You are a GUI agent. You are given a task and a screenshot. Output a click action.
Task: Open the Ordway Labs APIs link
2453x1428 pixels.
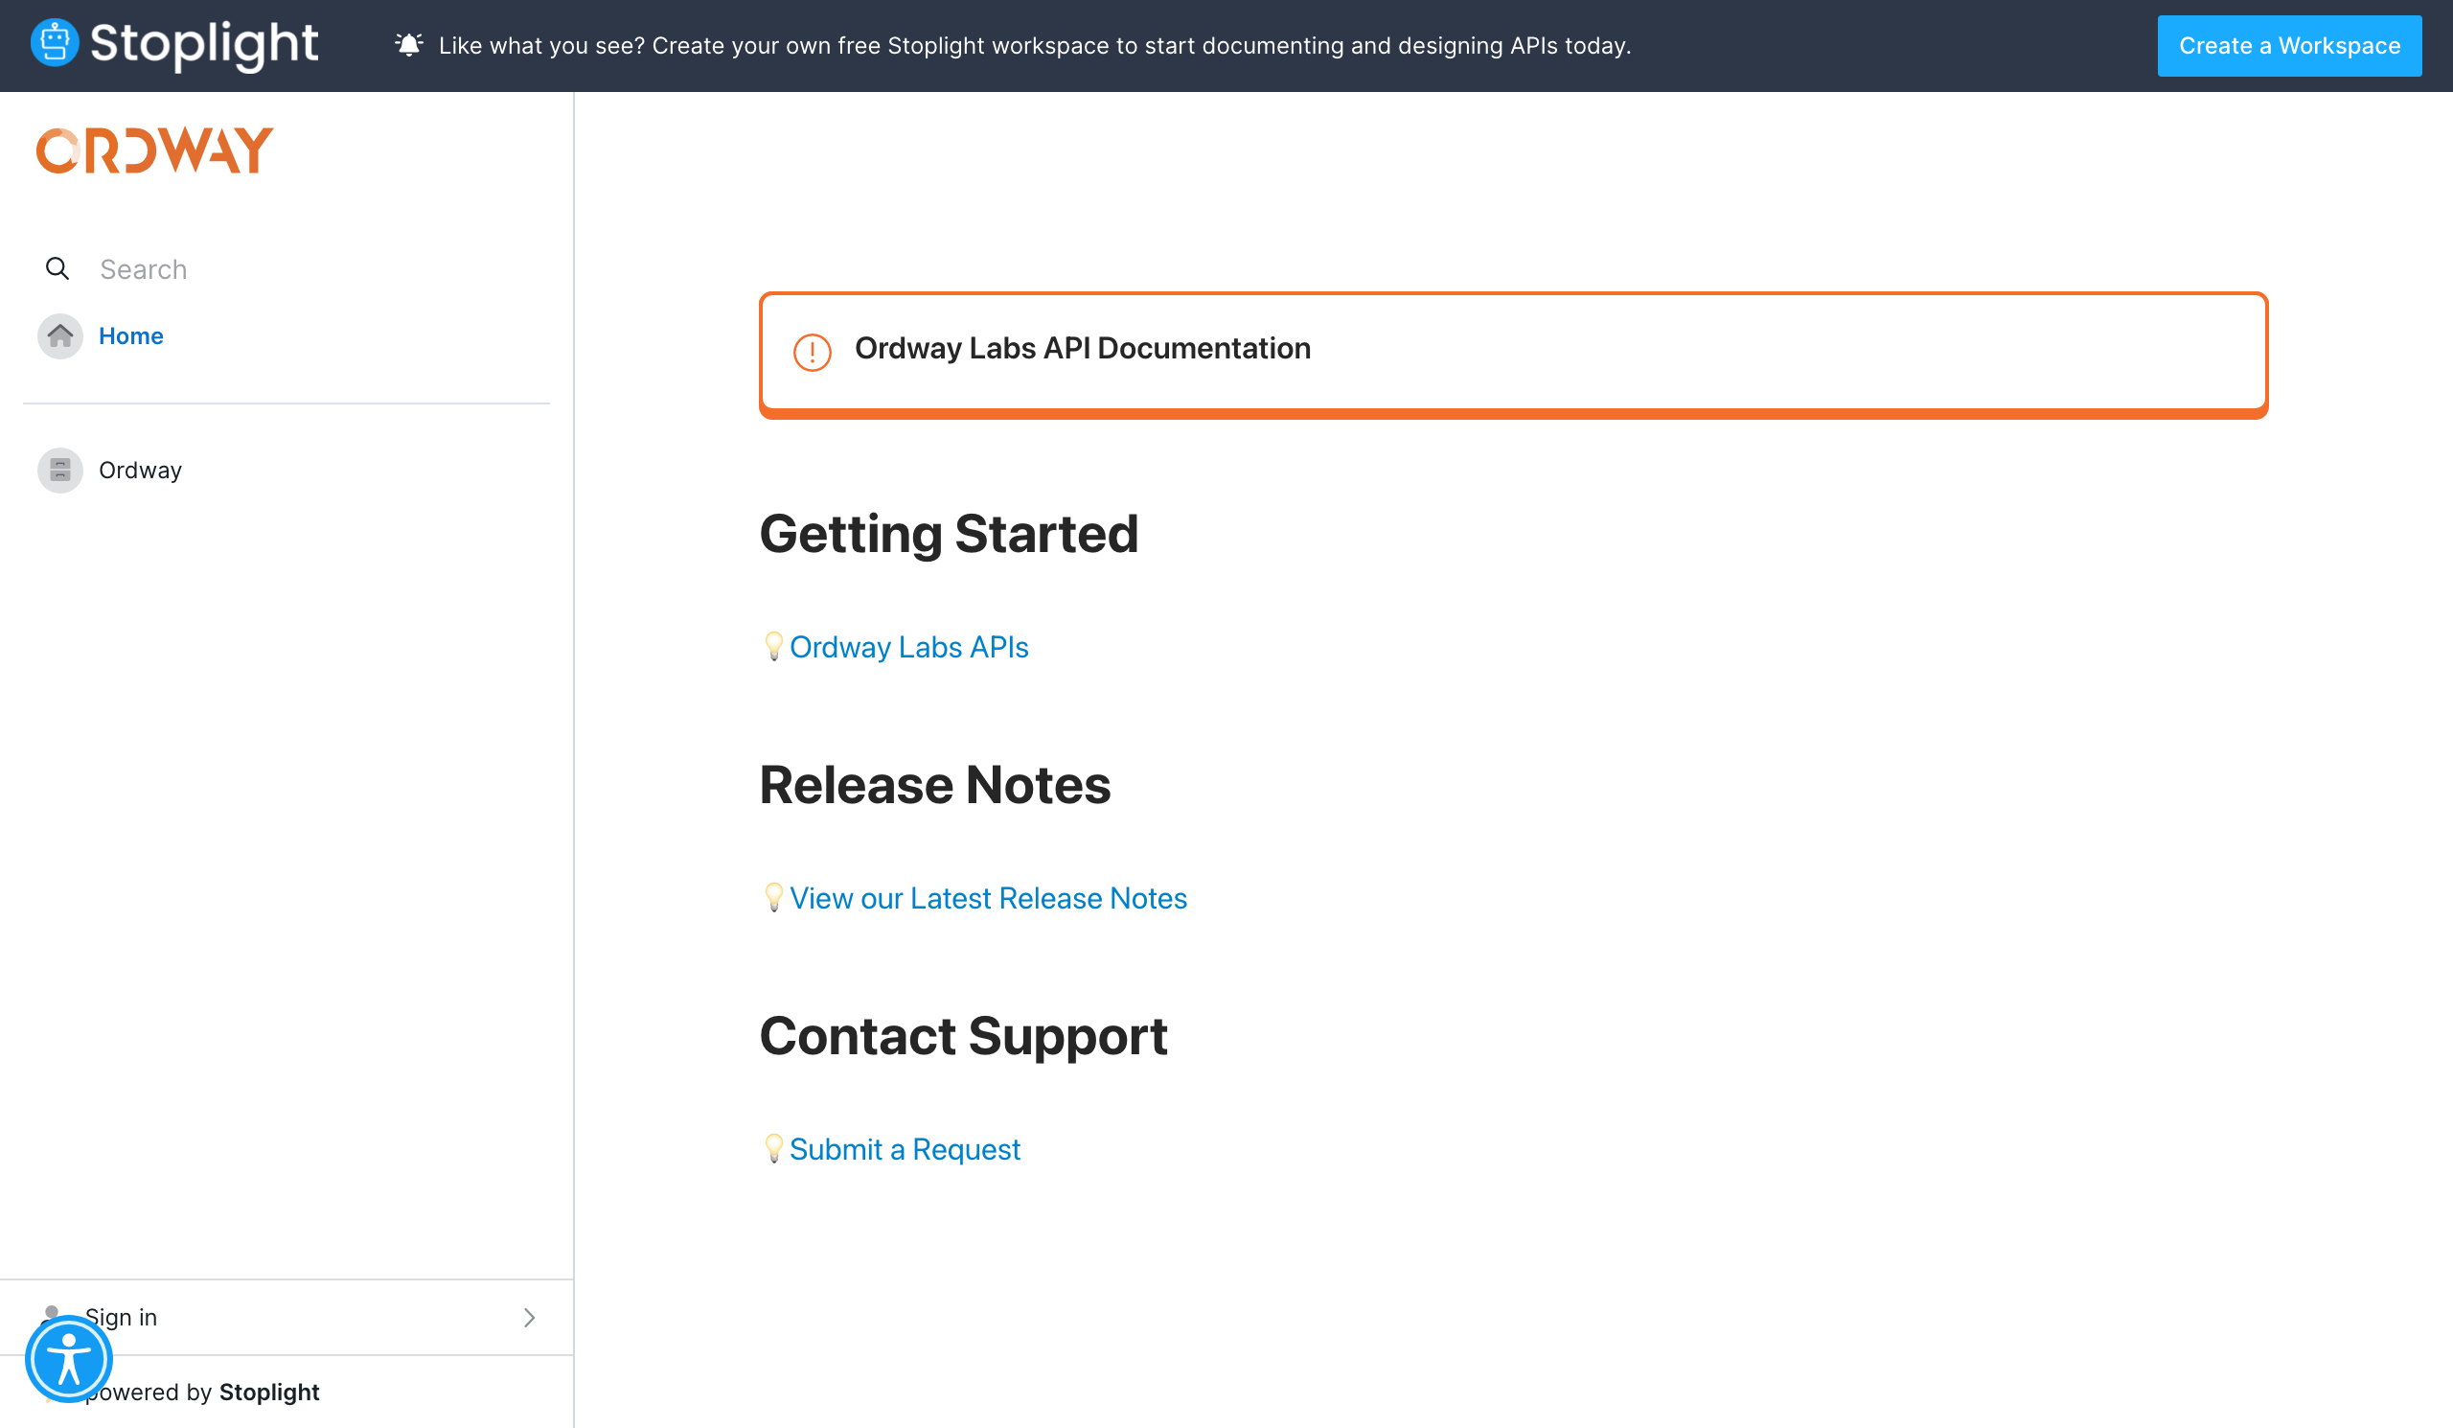click(909, 647)
